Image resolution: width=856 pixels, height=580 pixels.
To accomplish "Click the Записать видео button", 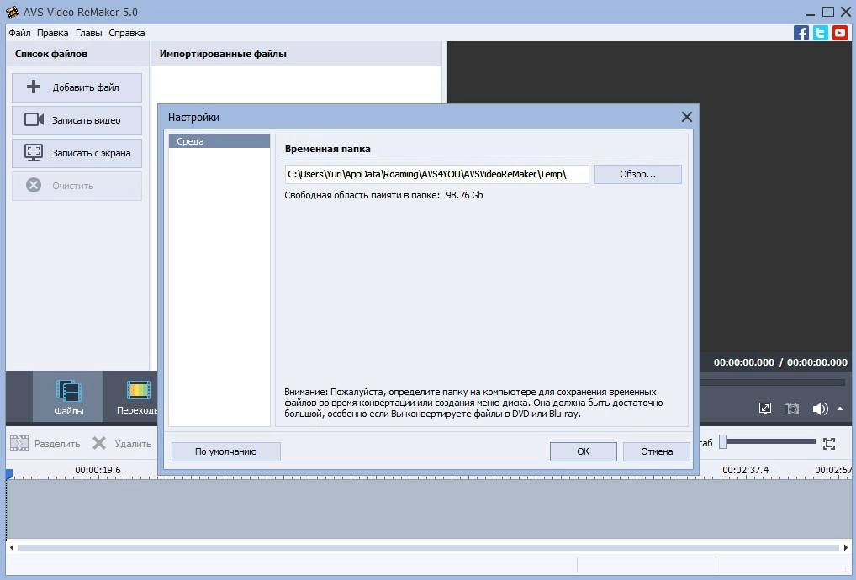I will pyautogui.click(x=77, y=120).
